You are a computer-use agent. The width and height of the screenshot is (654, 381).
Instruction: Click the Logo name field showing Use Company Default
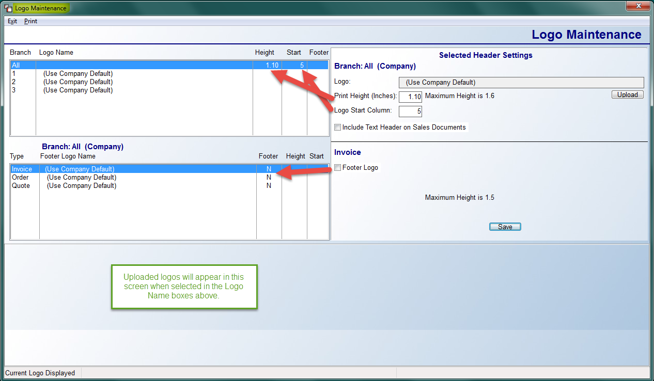[521, 83]
